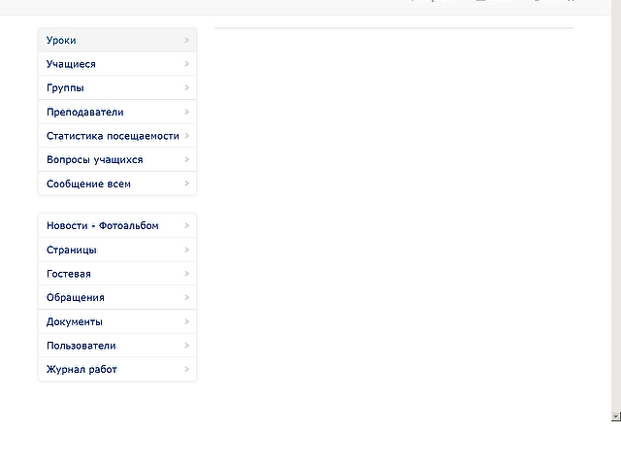This screenshot has width=621, height=466.
Task: Select Учащиеся in the sidebar
Action: [71, 64]
